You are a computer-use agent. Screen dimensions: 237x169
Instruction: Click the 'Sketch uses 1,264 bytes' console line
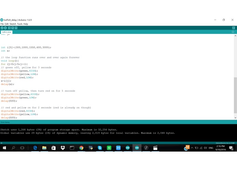(x=59, y=130)
